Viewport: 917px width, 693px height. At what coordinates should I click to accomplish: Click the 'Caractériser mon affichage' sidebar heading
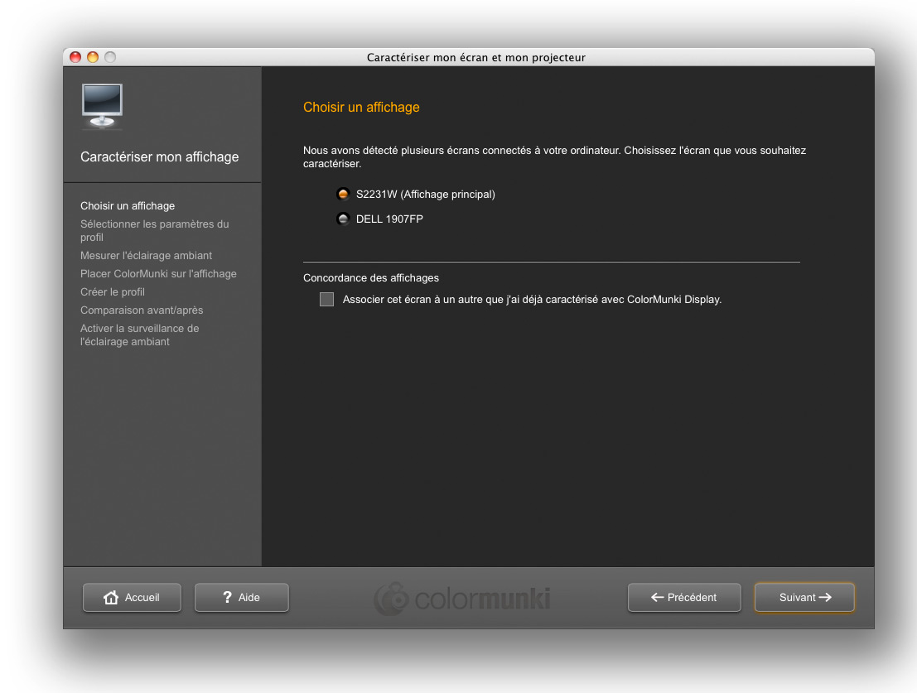160,156
